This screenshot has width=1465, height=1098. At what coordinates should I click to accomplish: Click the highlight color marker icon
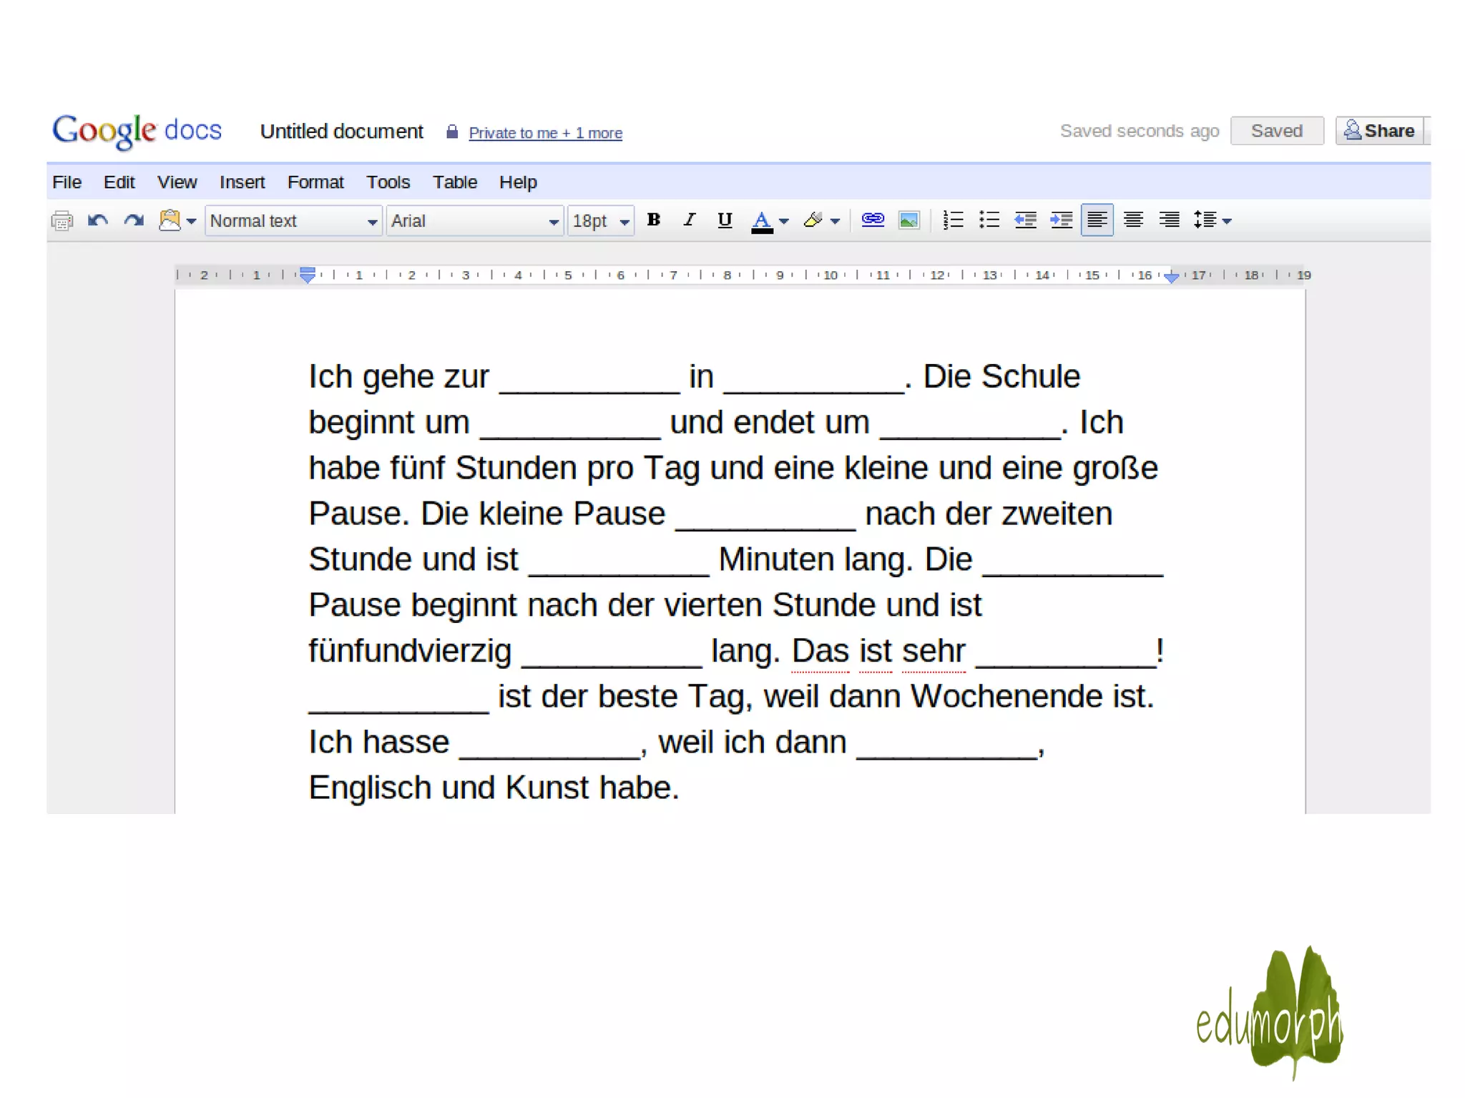point(813,220)
